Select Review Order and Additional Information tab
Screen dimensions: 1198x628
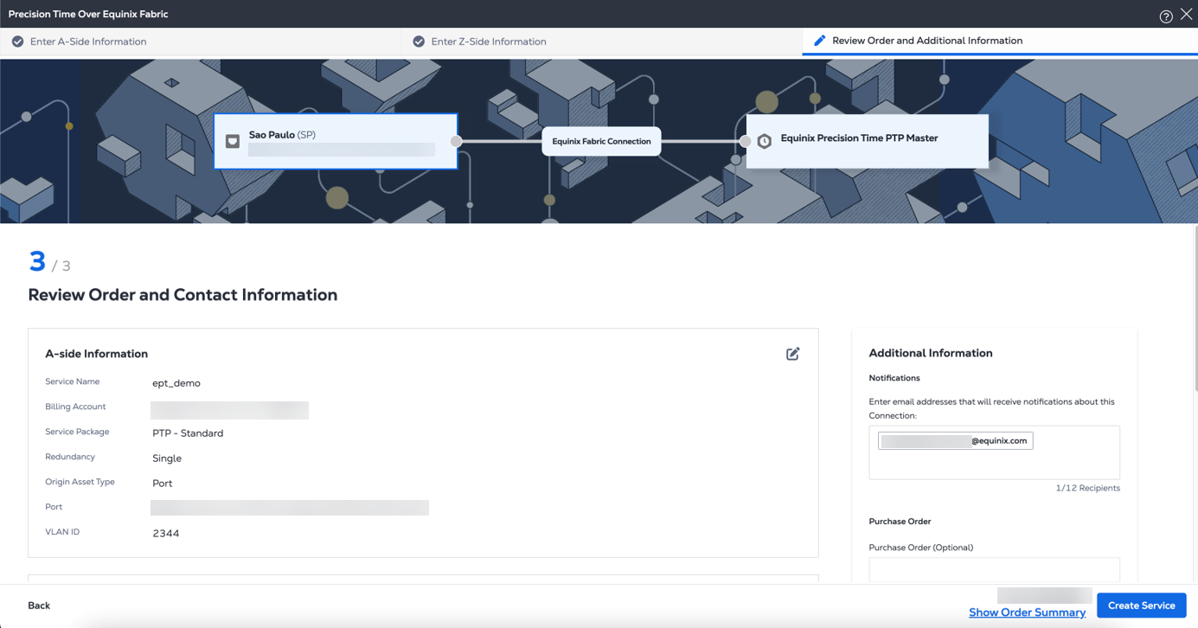(x=1000, y=41)
